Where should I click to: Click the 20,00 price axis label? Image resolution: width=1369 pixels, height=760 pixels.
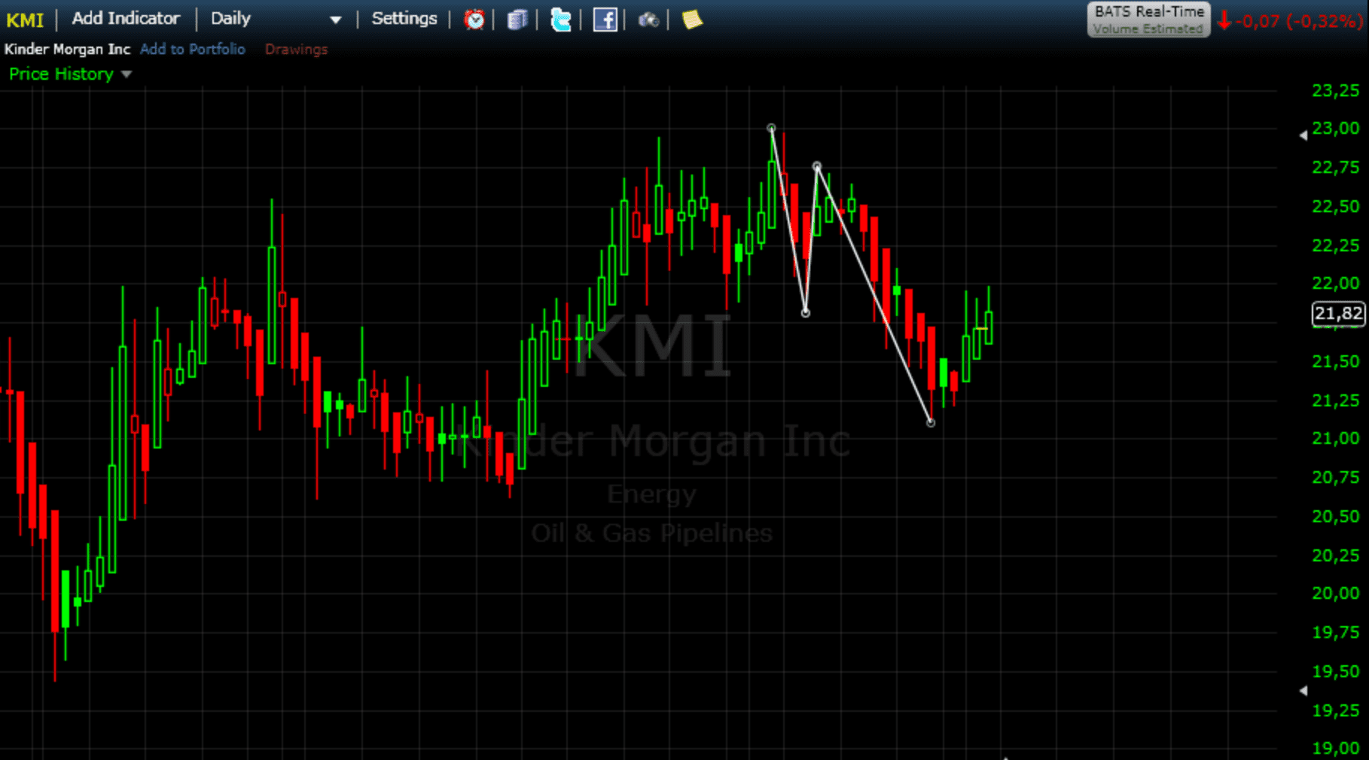(1335, 593)
